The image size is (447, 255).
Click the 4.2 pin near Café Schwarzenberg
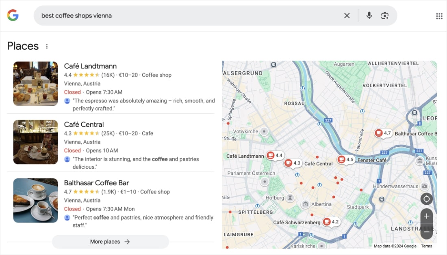pyautogui.click(x=329, y=222)
